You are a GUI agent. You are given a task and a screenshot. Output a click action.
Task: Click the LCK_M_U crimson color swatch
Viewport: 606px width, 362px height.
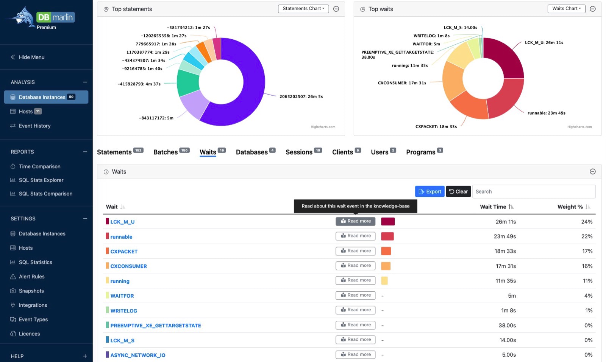pos(388,222)
